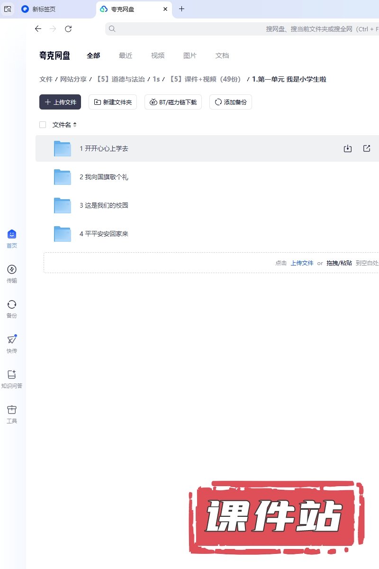Navigate to 网站分享 in the breadcrumb
The width and height of the screenshot is (379, 569).
(73, 79)
